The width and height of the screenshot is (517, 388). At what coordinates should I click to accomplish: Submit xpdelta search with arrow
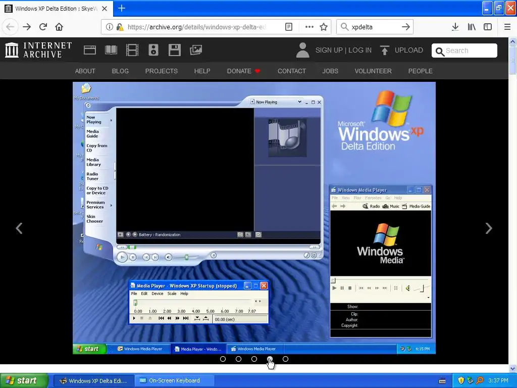pos(406,27)
